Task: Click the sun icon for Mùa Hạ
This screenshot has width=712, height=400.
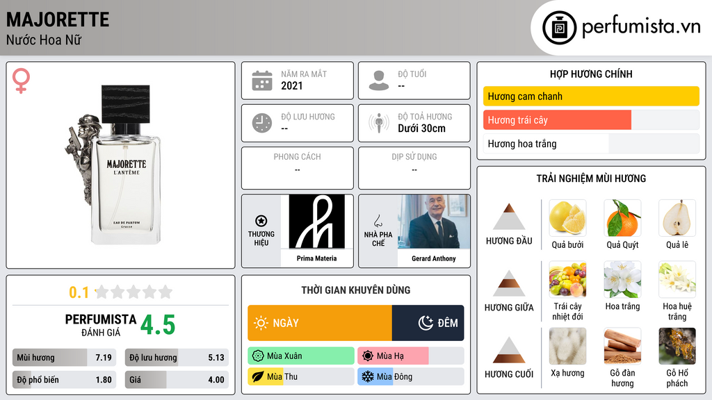Action: (368, 356)
